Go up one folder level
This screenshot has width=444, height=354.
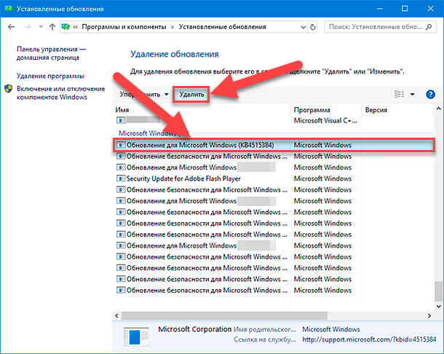(x=52, y=27)
